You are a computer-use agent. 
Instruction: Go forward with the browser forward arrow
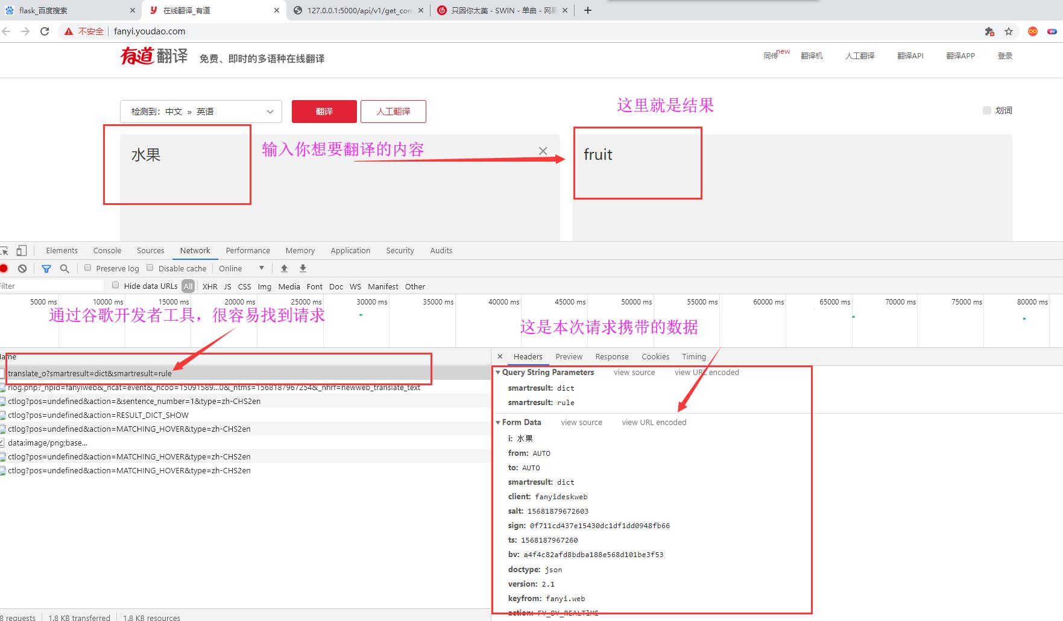point(25,31)
